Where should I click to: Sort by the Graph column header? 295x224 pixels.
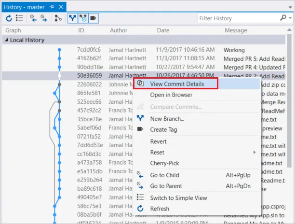[13, 30]
